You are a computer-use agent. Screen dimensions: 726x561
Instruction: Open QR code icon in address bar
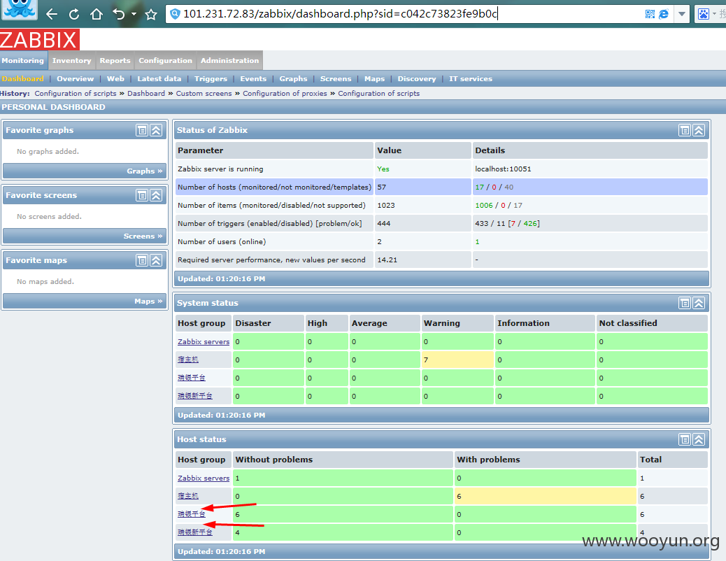click(x=650, y=15)
